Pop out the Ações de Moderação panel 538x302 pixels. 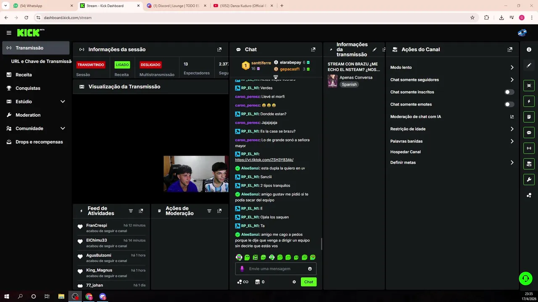219,211
